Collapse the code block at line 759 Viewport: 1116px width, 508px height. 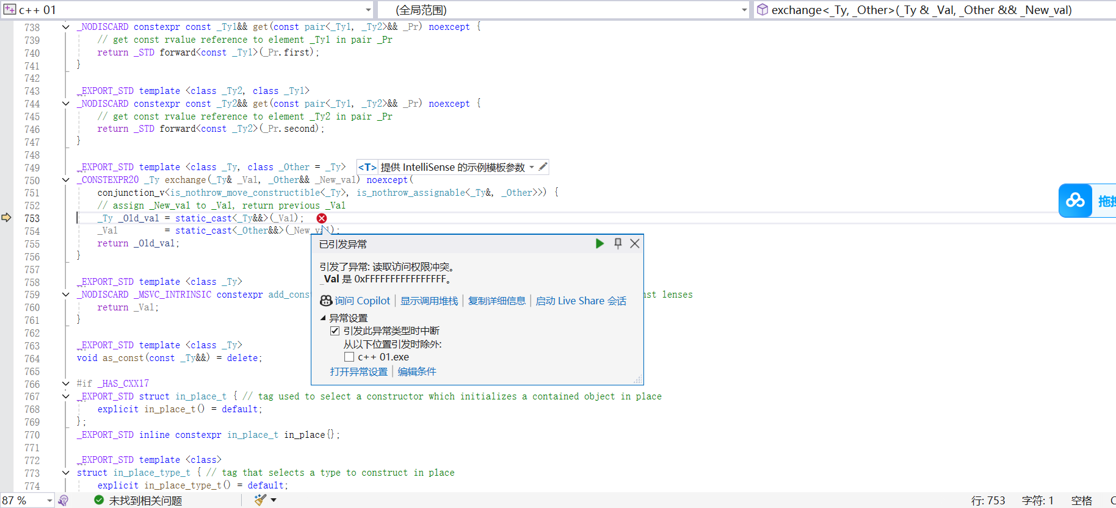(65, 295)
